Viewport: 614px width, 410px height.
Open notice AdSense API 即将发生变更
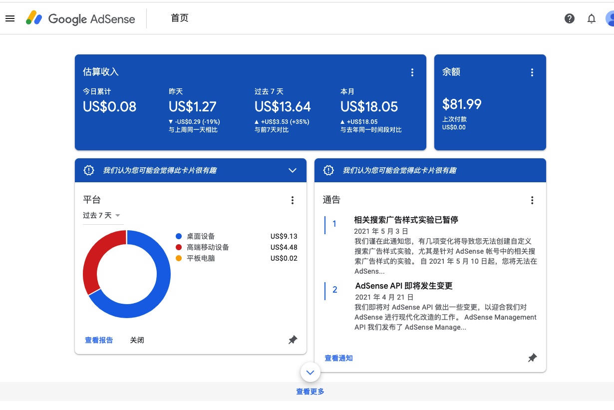(x=404, y=286)
